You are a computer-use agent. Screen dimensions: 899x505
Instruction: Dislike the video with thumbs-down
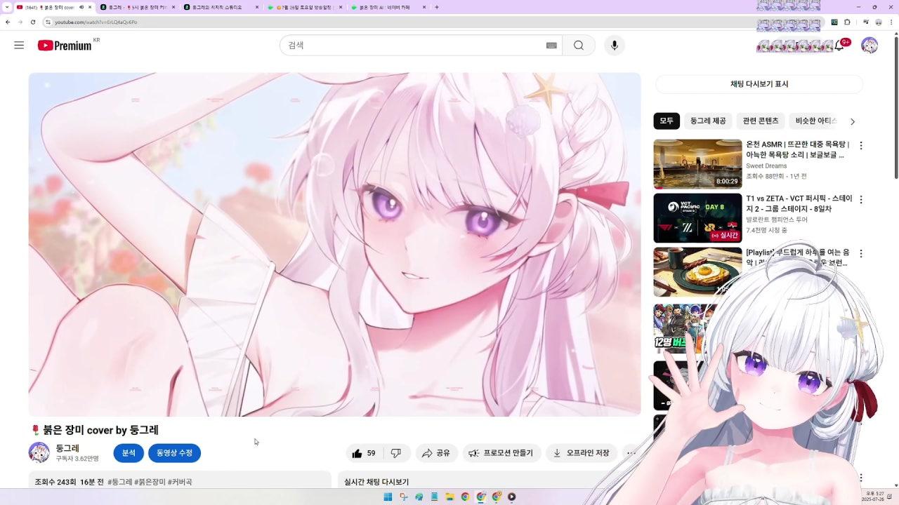(396, 453)
